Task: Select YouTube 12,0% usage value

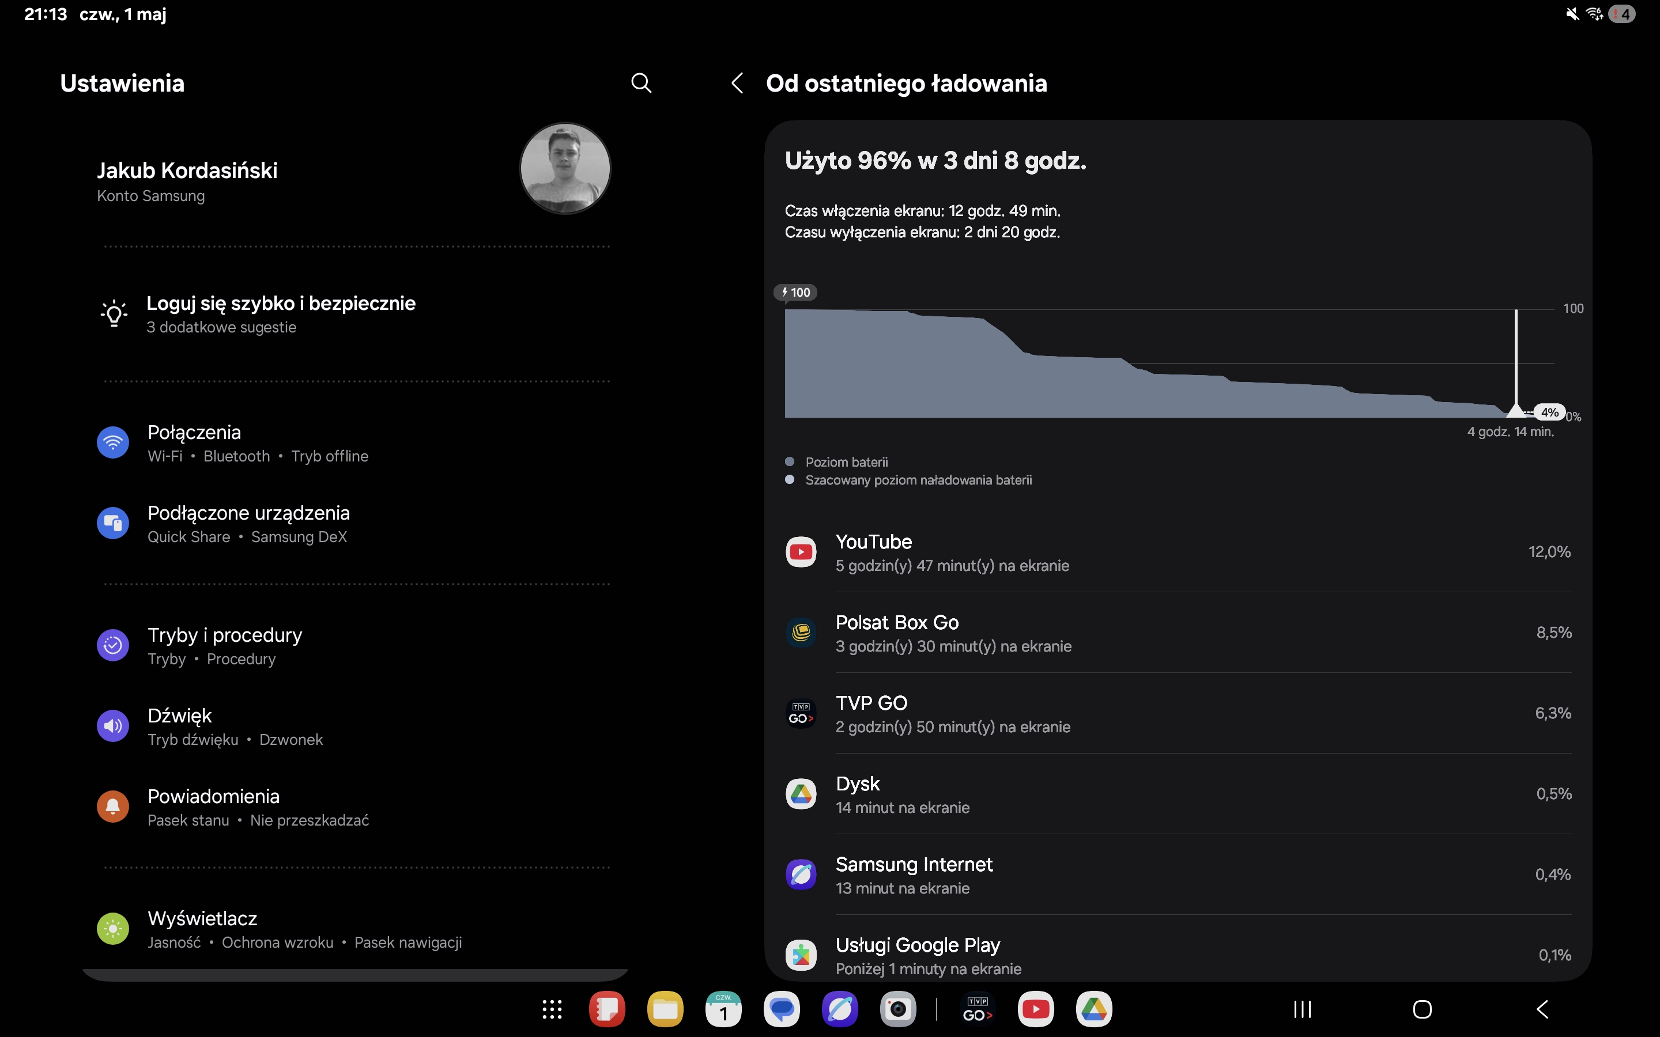Action: point(1549,552)
